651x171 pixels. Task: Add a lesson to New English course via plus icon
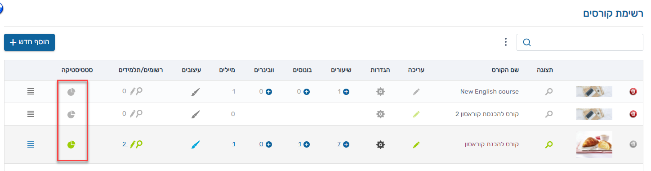pos(346,92)
